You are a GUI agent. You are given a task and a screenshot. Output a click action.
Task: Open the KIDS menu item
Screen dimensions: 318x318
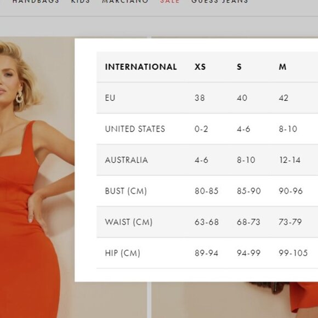tap(80, 2)
